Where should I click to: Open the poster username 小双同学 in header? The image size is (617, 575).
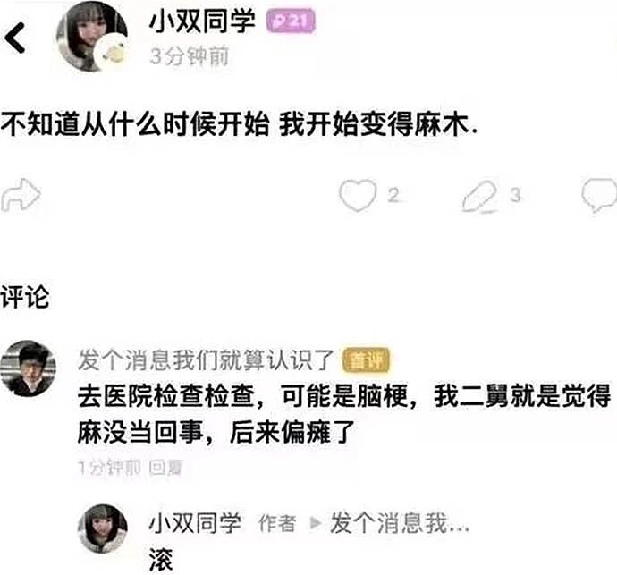click(202, 21)
